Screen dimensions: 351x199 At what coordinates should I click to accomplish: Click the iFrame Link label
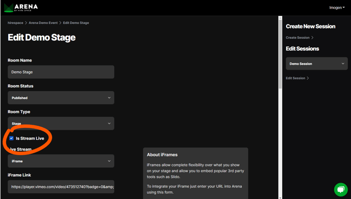19,175
